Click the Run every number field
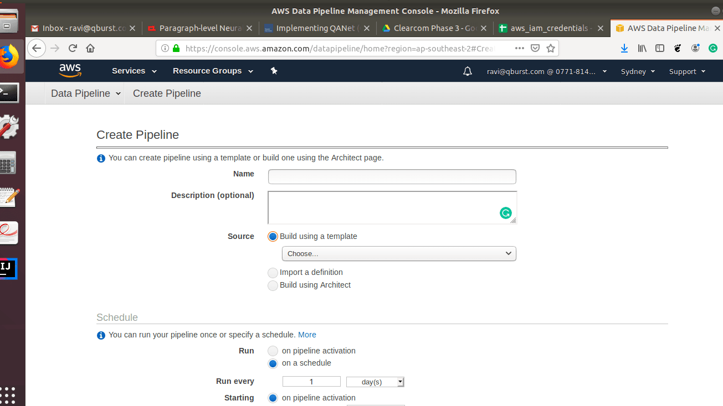Viewport: 723px width, 406px height. click(x=311, y=382)
